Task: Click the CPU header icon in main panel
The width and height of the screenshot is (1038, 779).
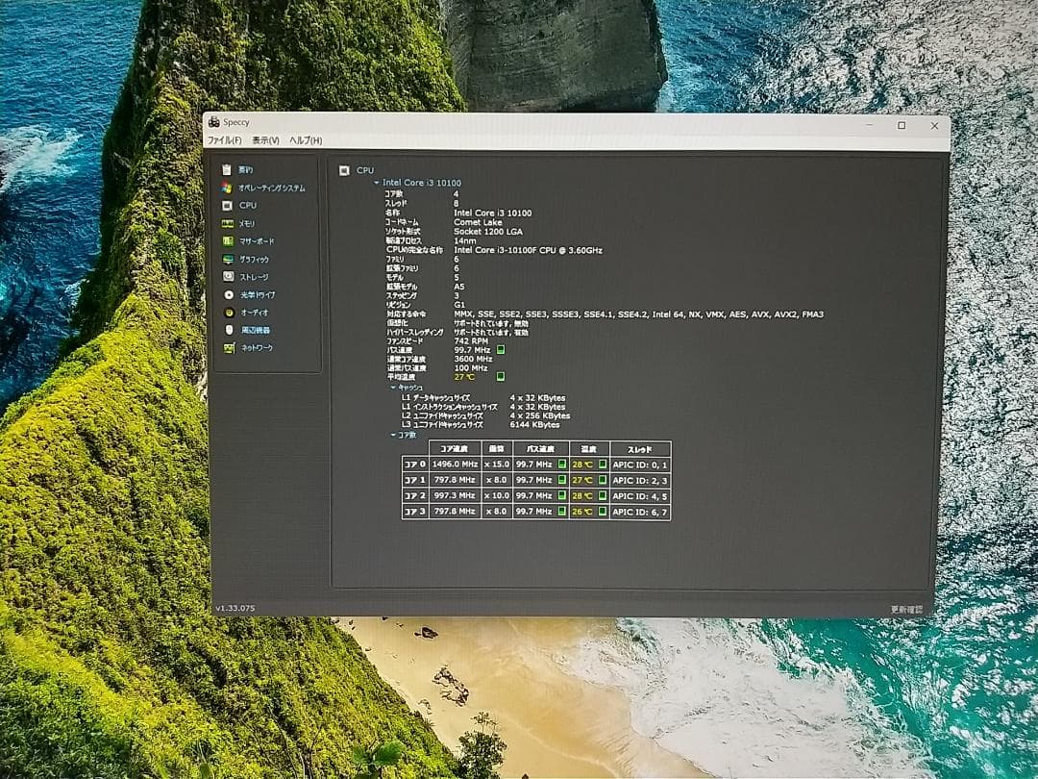Action: pos(344,170)
